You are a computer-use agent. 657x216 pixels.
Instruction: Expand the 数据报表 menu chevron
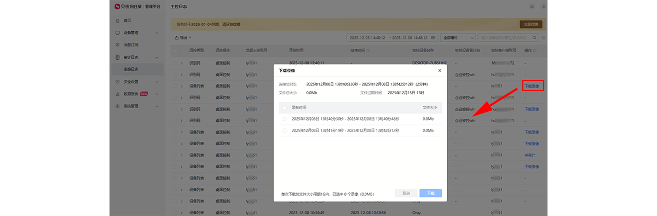point(157,94)
